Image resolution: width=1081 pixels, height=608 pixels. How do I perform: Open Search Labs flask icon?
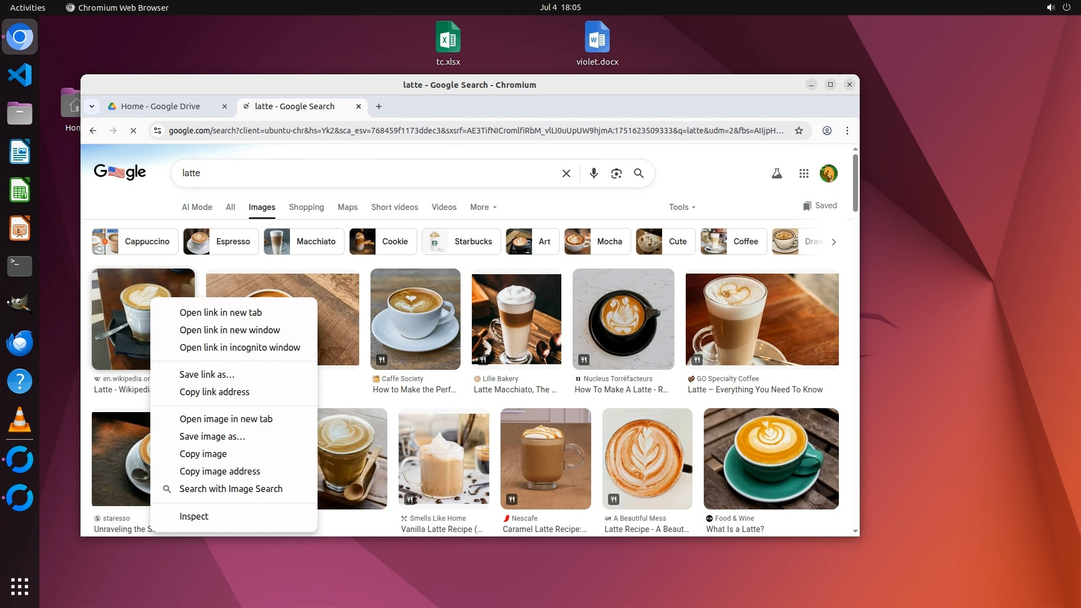pyautogui.click(x=776, y=173)
